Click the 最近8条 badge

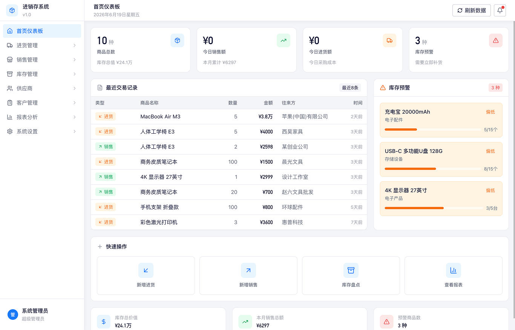[350, 88]
